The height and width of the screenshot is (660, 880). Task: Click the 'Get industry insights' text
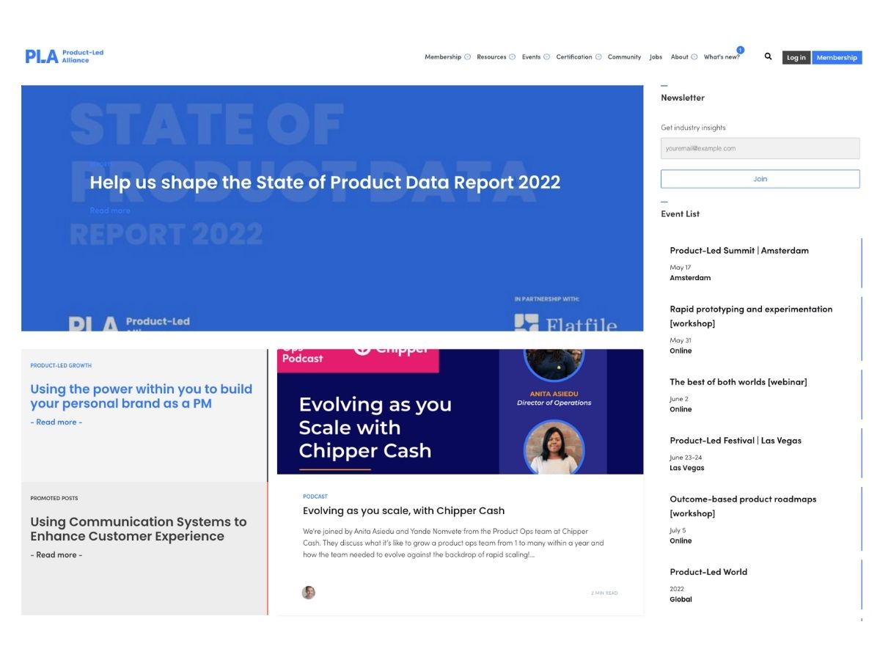coord(693,128)
